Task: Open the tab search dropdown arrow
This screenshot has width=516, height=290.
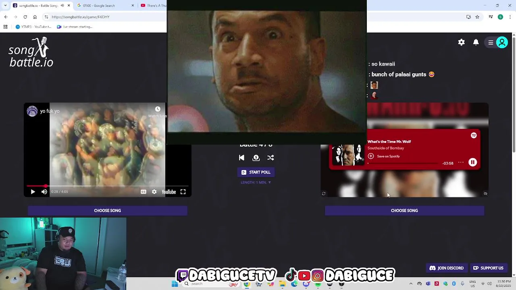Action: [4, 6]
